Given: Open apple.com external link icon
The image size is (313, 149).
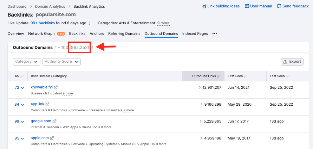Looking at the screenshot, I should [52, 138].
